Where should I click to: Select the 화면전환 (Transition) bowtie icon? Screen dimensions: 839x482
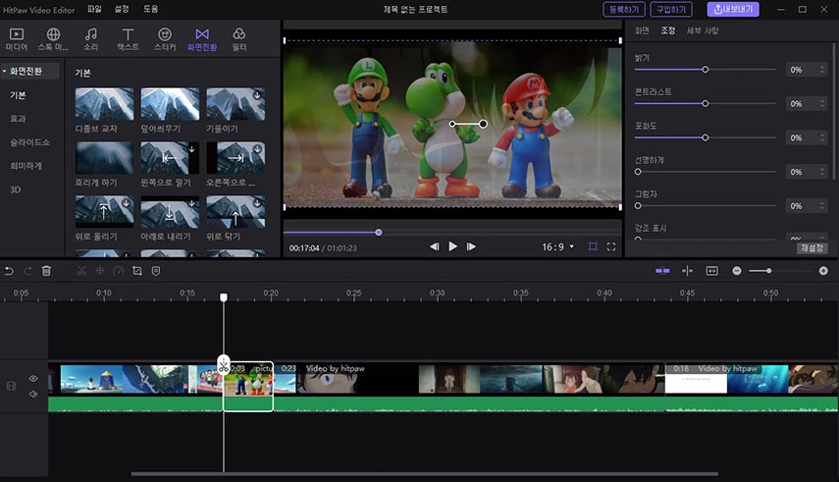pos(202,34)
